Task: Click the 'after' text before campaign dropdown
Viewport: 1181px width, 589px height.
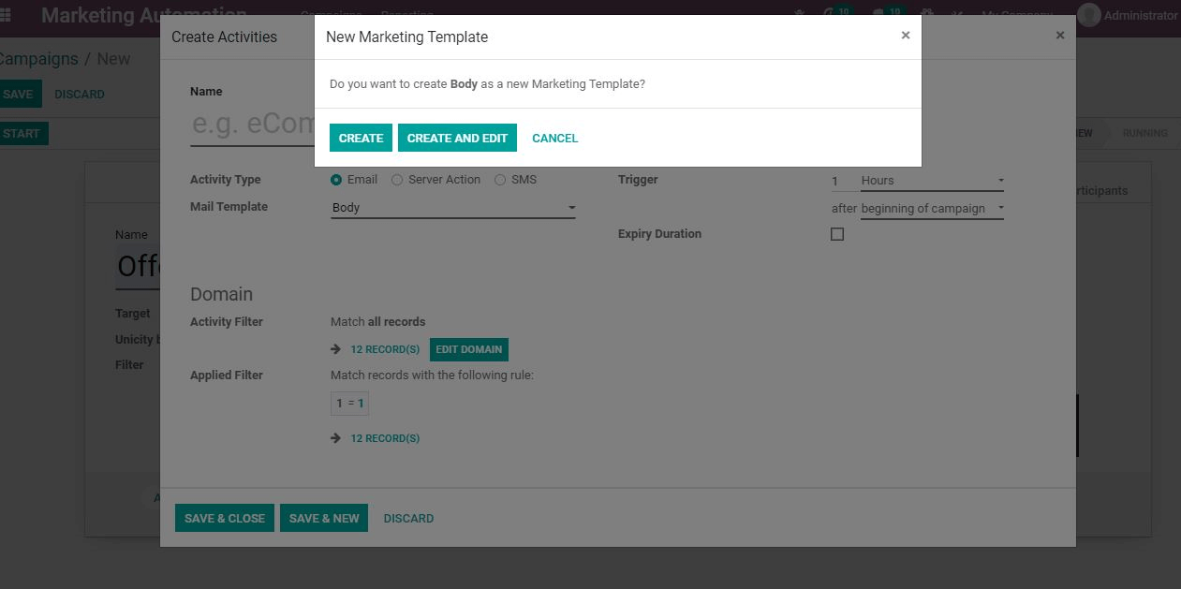Action: tap(844, 209)
